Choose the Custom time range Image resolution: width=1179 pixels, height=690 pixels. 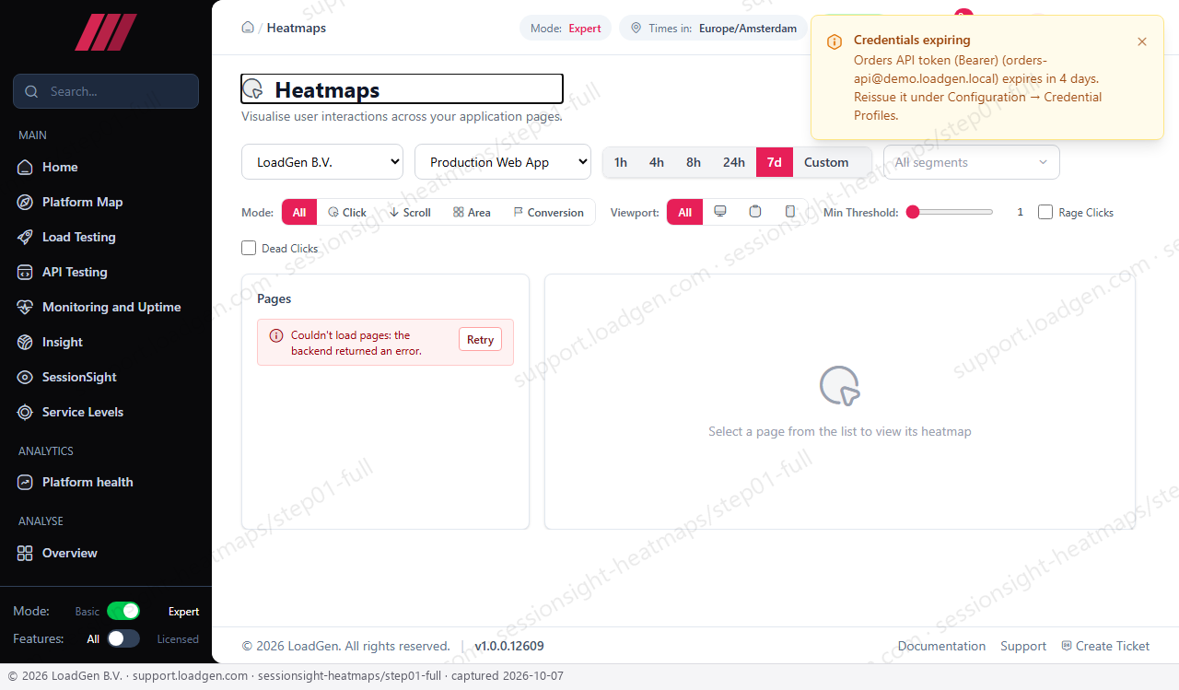[x=826, y=162]
